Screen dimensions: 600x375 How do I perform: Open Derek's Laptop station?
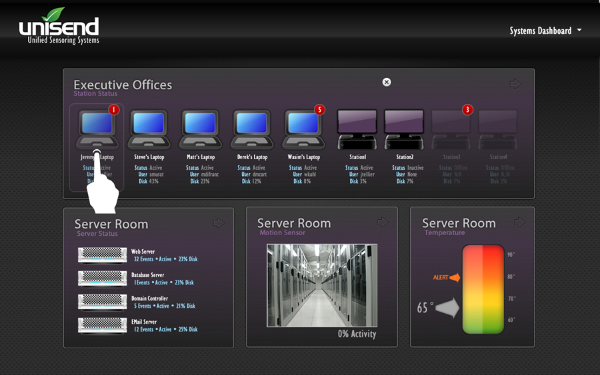(x=251, y=129)
